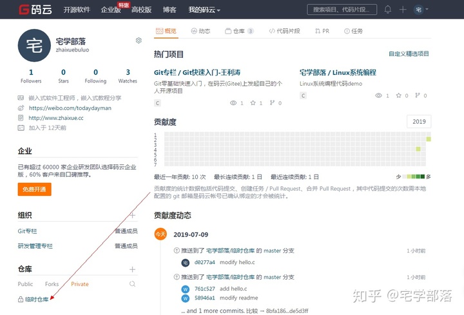Click the watch eye icon of Git快速入门 project
464x315 pixels.
[233, 103]
